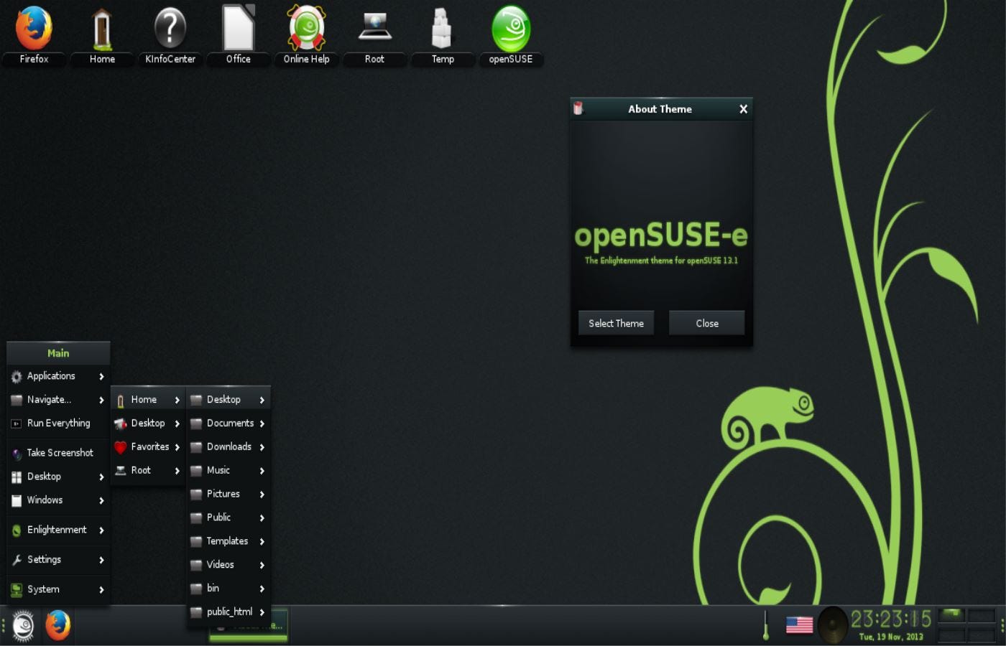Click the Firefox icon in the taskbar
1006x646 pixels.
tap(58, 625)
